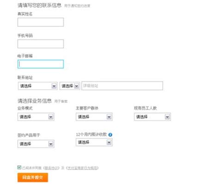
Task: Click the 请选择业务信息 section heading
Action: tap(35, 101)
